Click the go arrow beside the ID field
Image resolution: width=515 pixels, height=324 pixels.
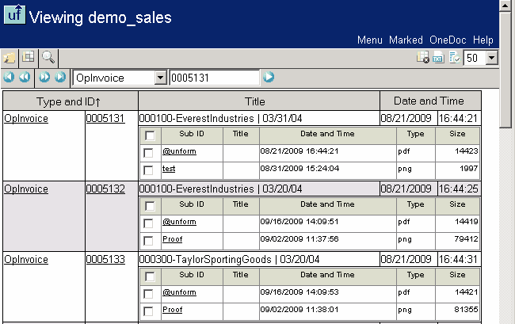click(x=269, y=78)
